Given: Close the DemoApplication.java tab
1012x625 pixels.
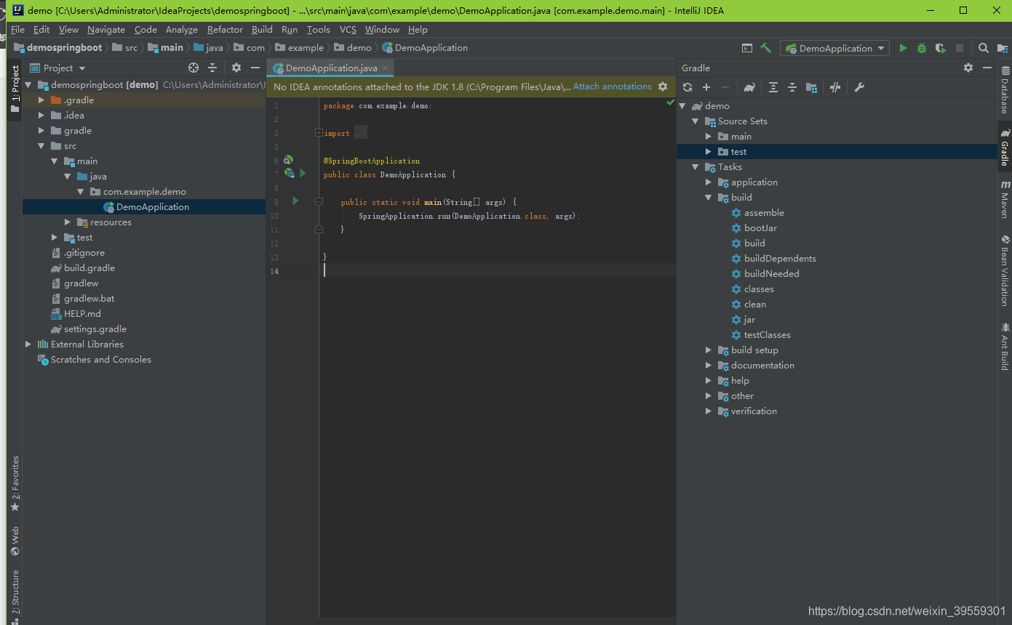Looking at the screenshot, I should [x=386, y=68].
